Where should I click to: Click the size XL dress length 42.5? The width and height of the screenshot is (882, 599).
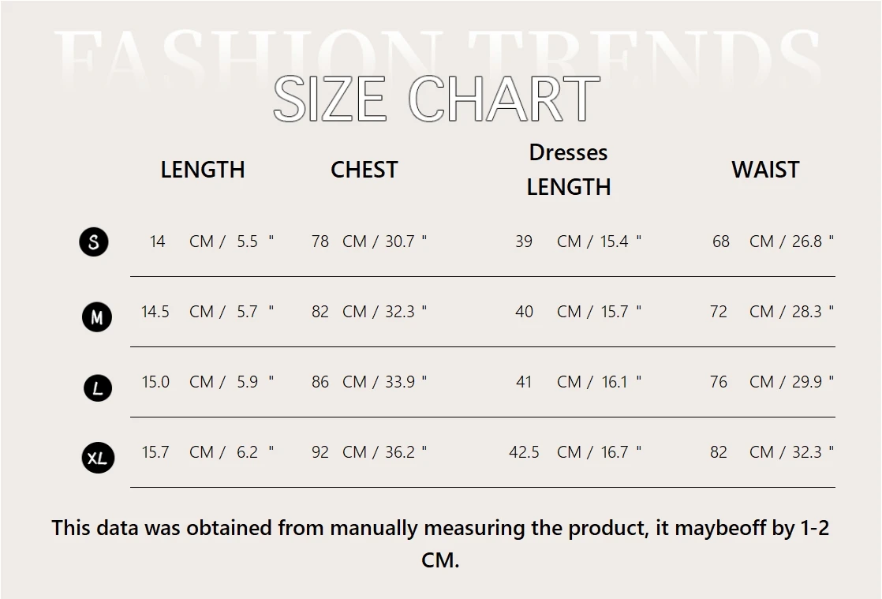(x=525, y=452)
